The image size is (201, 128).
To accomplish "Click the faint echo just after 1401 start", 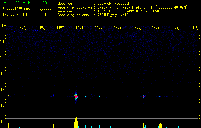I will [19, 94].
